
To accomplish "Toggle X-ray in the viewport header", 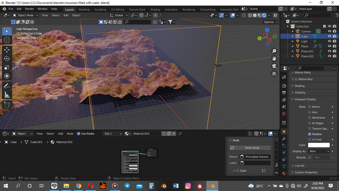I will point(244,15).
